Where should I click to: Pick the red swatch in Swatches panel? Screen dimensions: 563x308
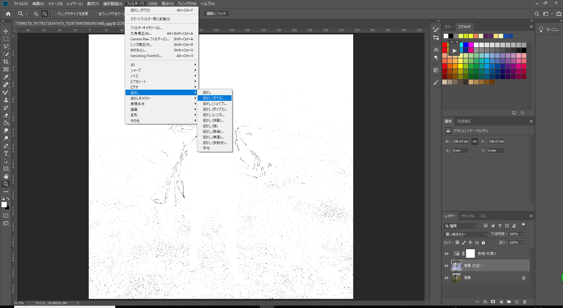coord(445,45)
